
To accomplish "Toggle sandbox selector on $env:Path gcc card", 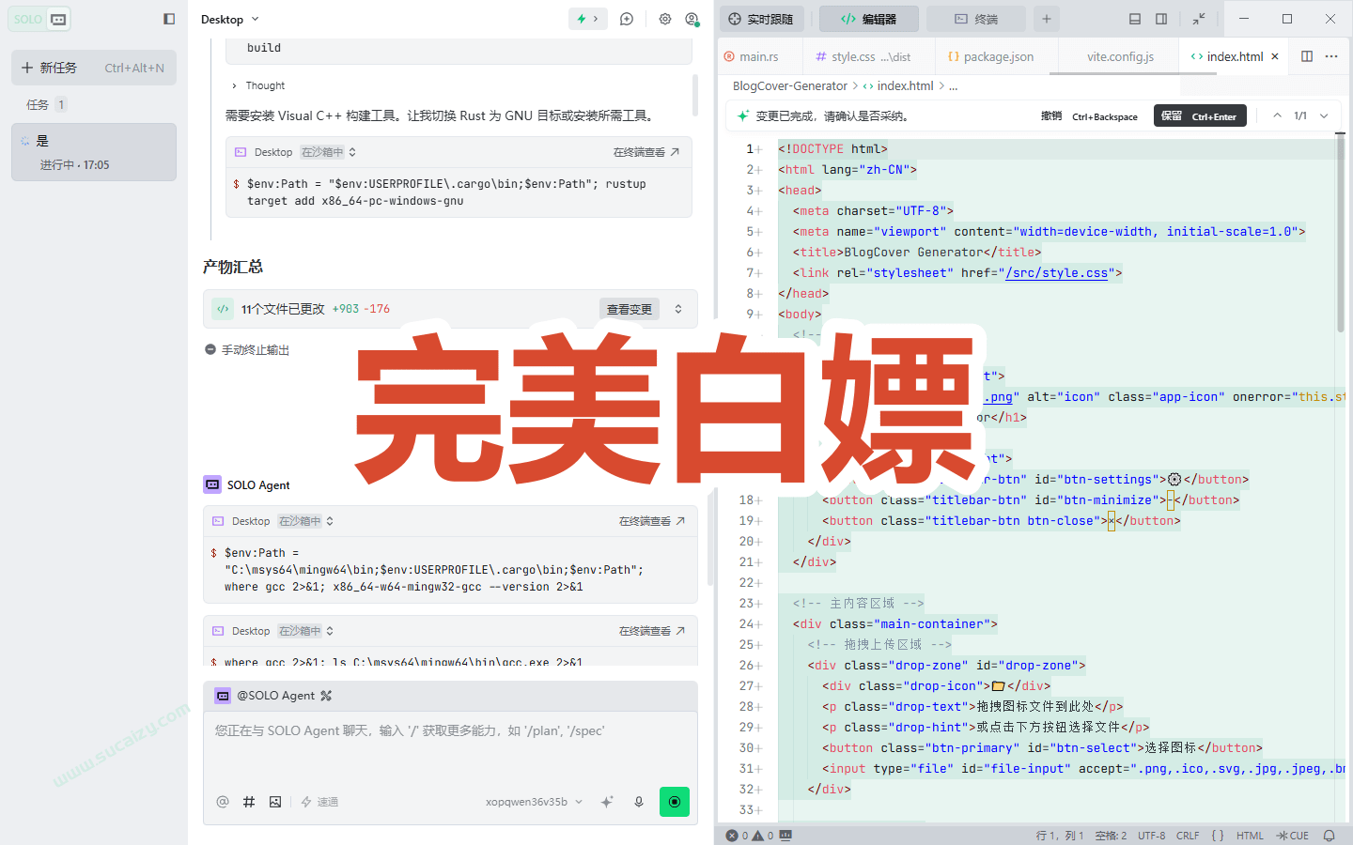I will [305, 521].
